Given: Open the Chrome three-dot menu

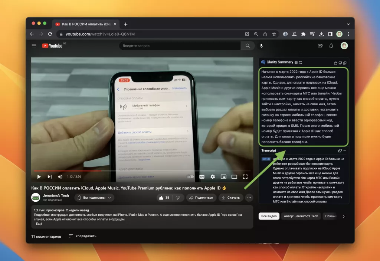Looking at the screenshot, I should pyautogui.click(x=348, y=34).
